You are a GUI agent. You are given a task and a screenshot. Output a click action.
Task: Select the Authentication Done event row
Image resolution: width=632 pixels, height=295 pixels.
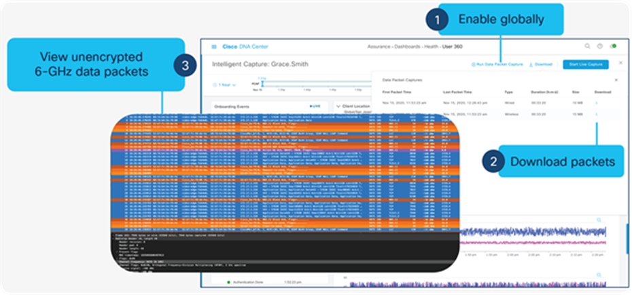[259, 283]
